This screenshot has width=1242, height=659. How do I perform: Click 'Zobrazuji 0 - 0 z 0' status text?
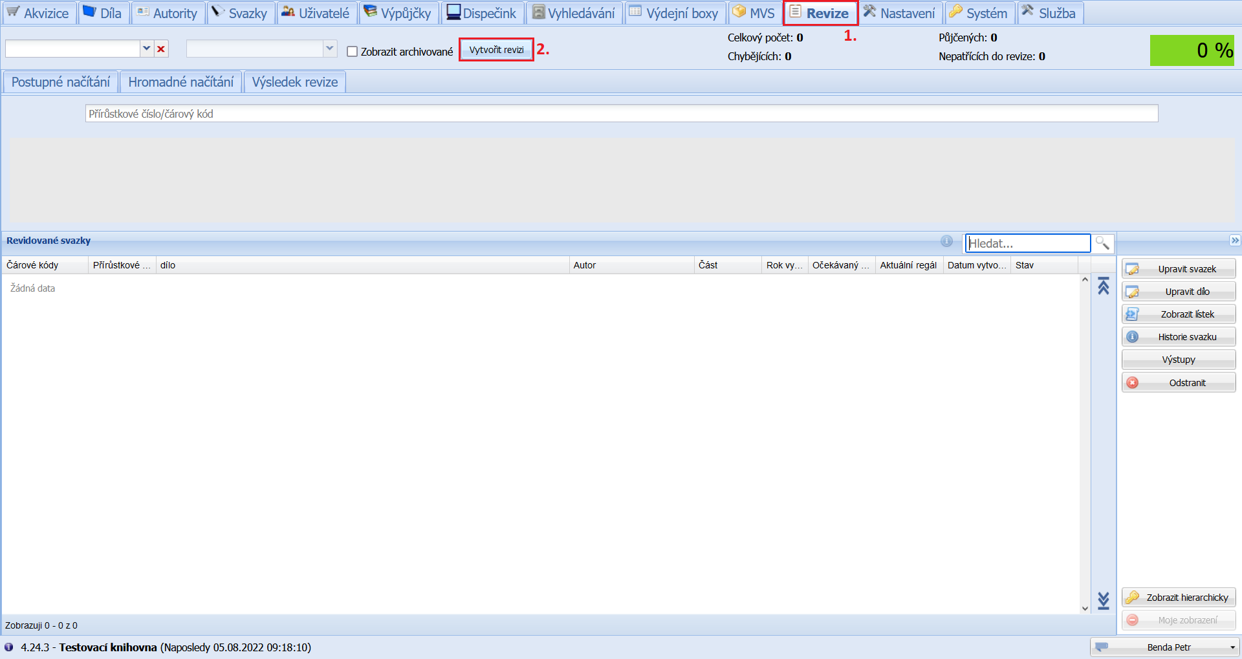(41, 625)
